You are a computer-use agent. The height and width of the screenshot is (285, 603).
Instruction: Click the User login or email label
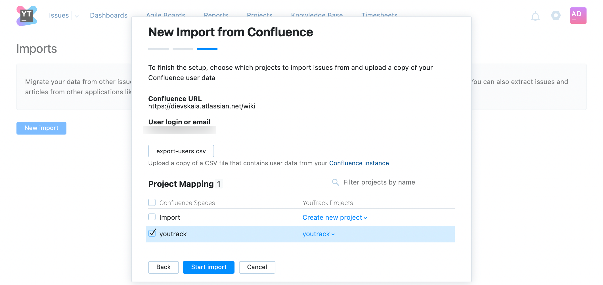point(179,122)
